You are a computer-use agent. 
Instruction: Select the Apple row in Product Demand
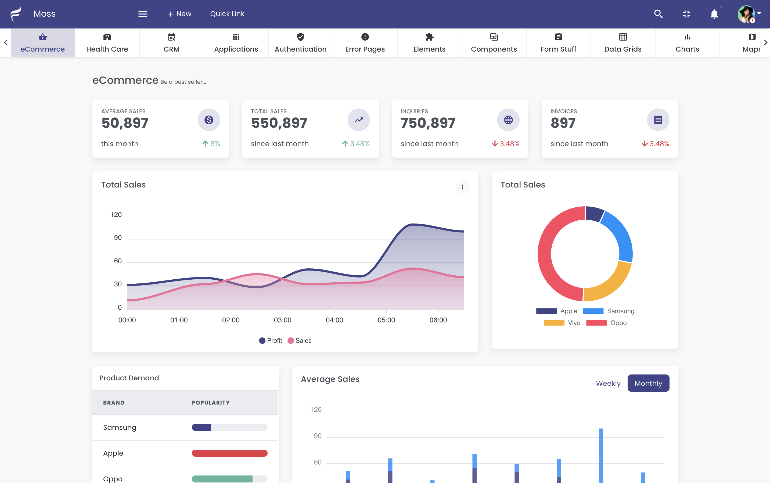pos(185,453)
